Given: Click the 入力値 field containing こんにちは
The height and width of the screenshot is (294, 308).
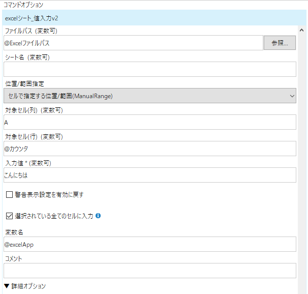Looking at the screenshot, I should (150, 175).
